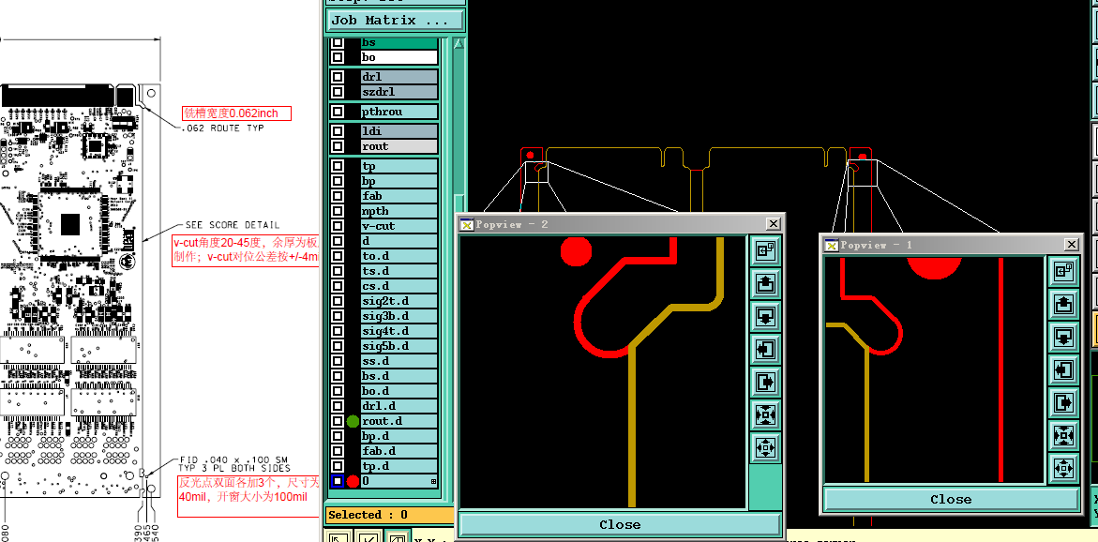The image size is (1098, 542).
Task: Select the bs layer name
Action: point(399,43)
